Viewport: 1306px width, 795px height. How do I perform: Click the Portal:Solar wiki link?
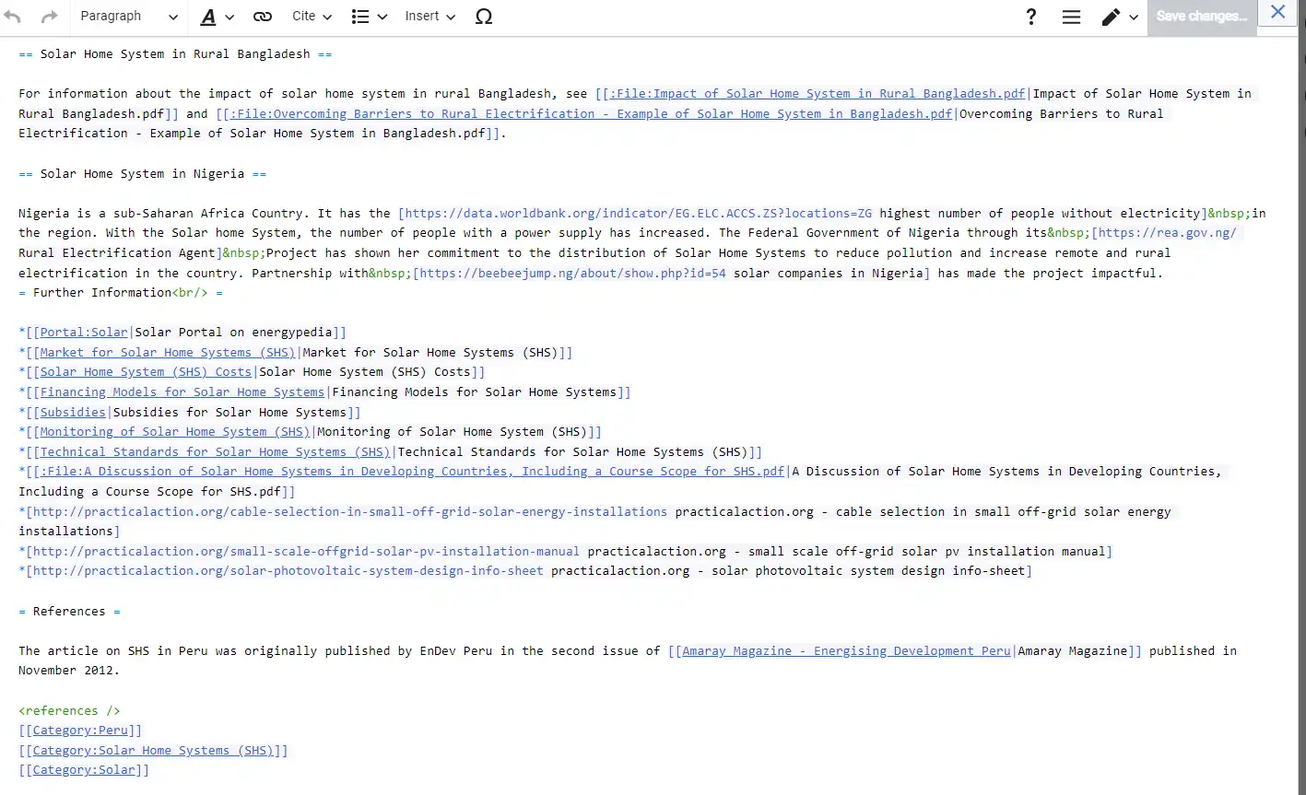[x=84, y=333]
